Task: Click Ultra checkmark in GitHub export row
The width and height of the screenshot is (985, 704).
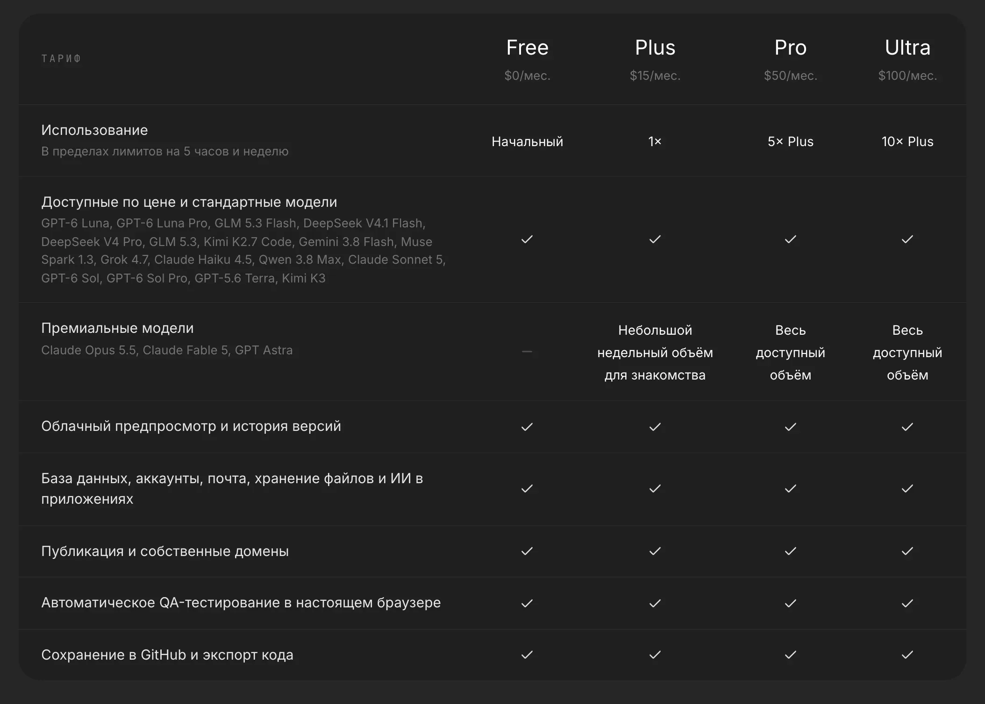Action: [x=907, y=655]
